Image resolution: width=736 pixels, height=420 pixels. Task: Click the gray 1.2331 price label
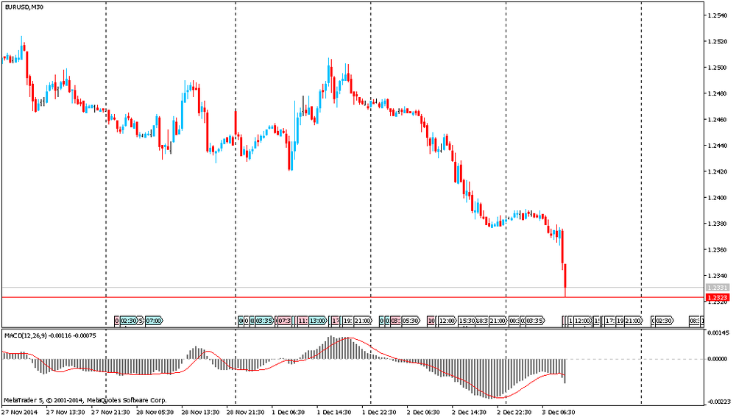tap(717, 288)
